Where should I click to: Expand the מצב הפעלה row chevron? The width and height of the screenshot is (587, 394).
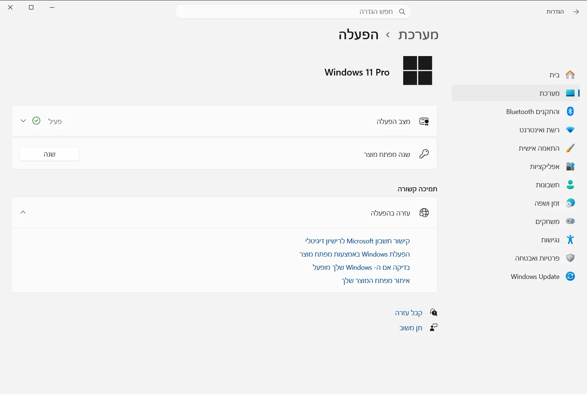(23, 121)
